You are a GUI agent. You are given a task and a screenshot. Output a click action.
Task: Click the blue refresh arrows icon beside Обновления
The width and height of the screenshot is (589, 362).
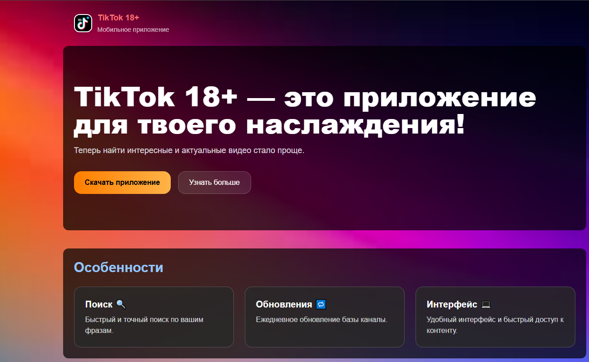click(321, 304)
